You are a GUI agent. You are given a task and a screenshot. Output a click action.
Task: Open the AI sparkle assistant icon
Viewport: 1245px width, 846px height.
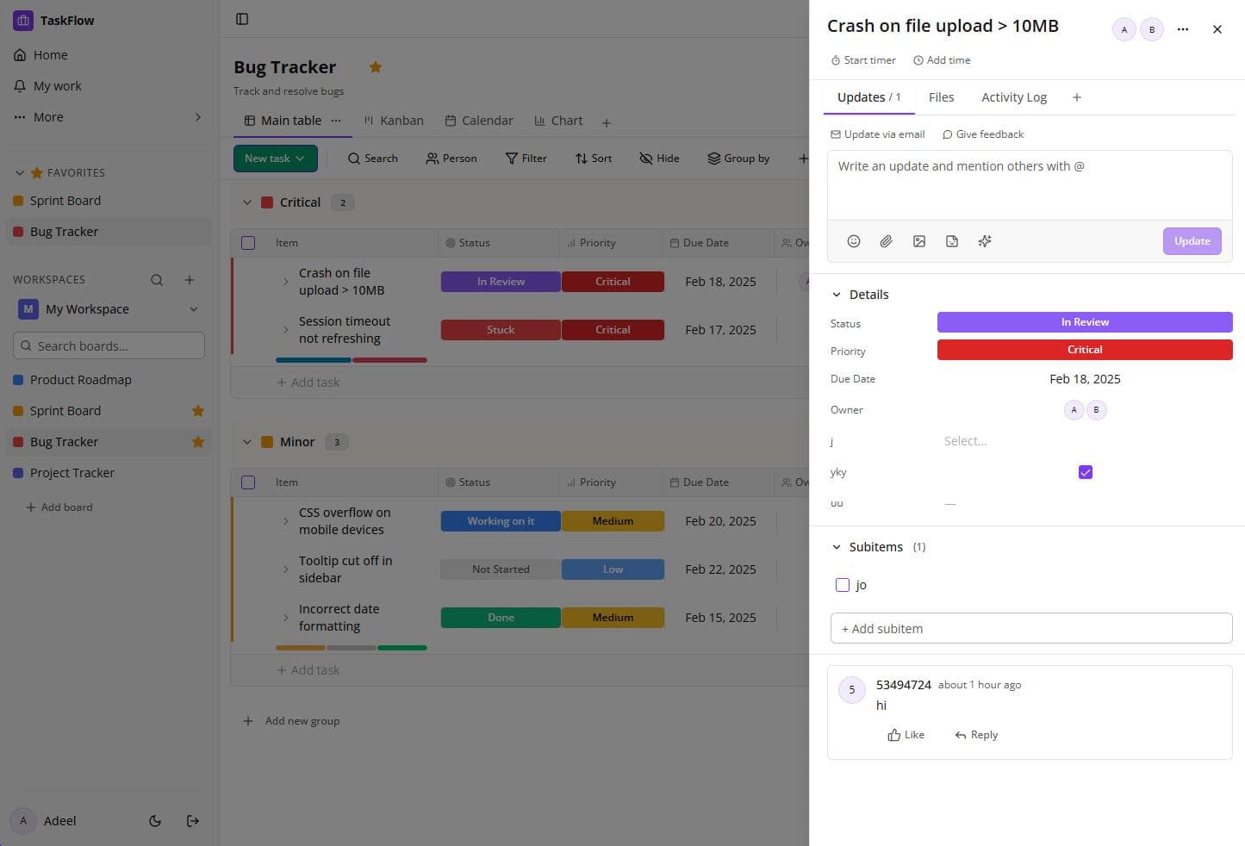click(x=984, y=241)
